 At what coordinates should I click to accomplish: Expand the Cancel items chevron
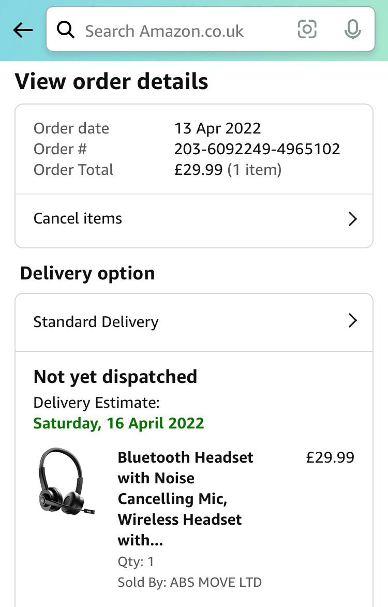(x=352, y=219)
